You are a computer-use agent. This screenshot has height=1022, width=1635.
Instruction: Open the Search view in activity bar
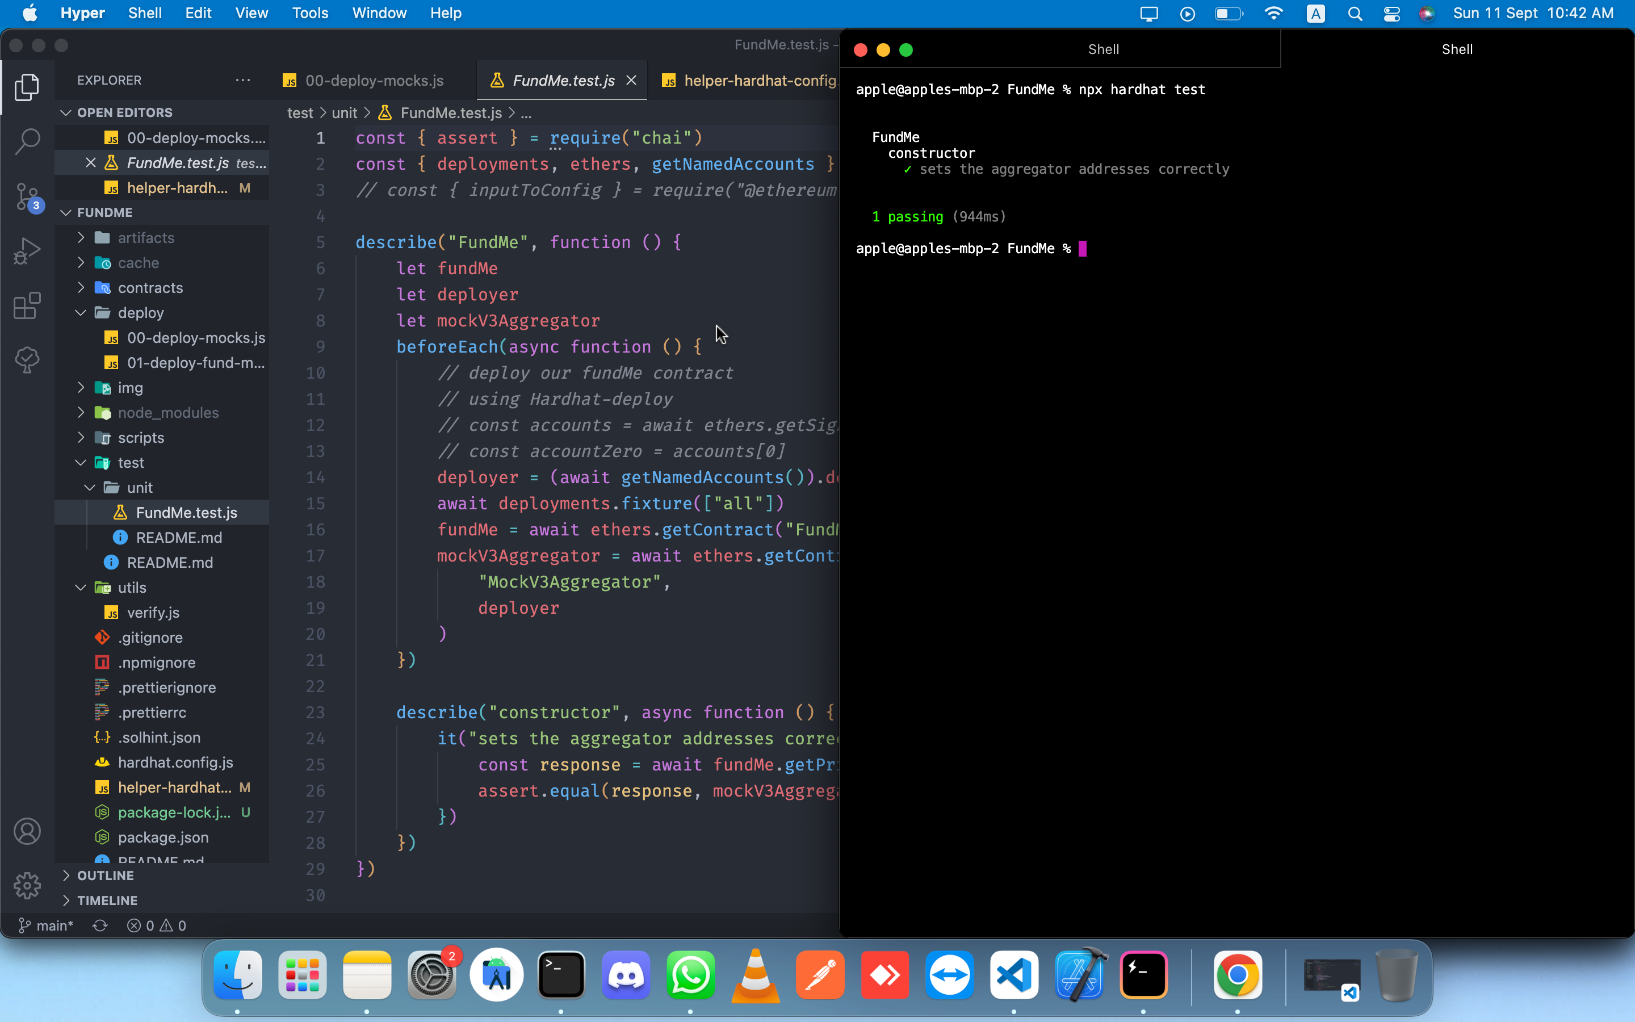pos(27,141)
